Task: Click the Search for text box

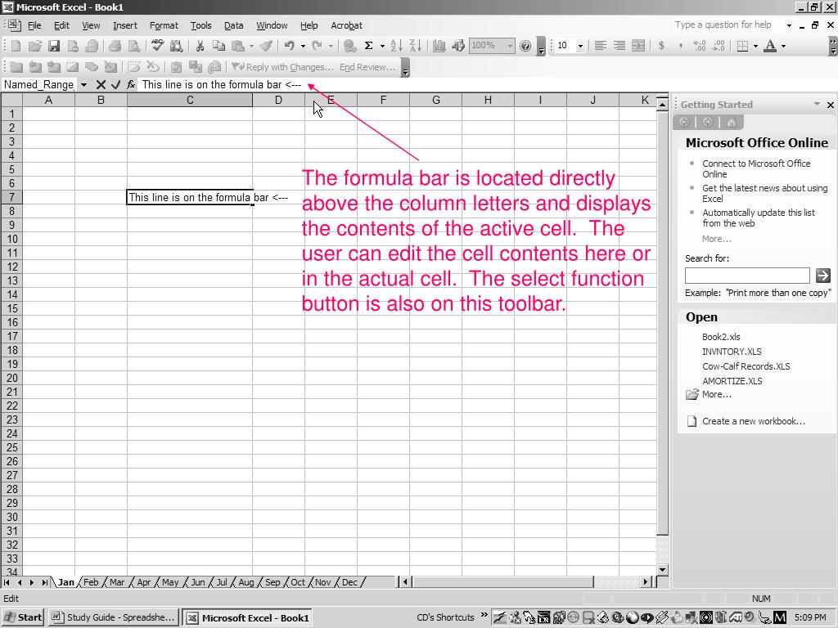Action: click(x=747, y=276)
